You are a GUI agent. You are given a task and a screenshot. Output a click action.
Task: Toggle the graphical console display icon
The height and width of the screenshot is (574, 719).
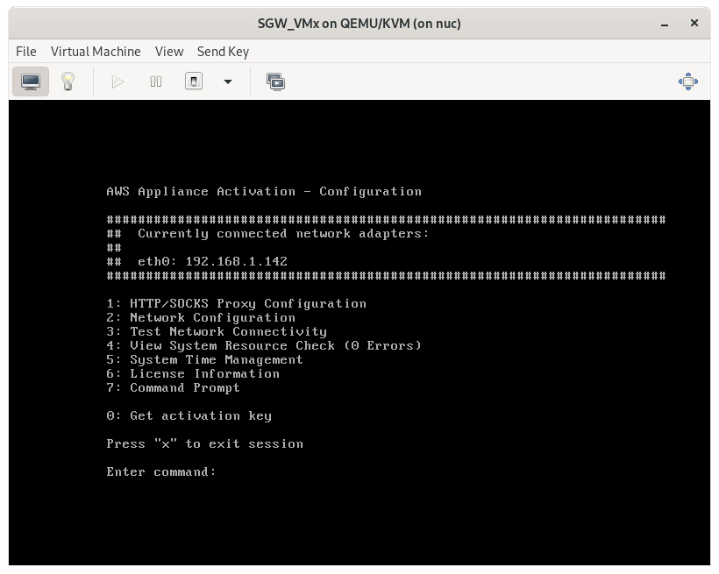pos(30,81)
